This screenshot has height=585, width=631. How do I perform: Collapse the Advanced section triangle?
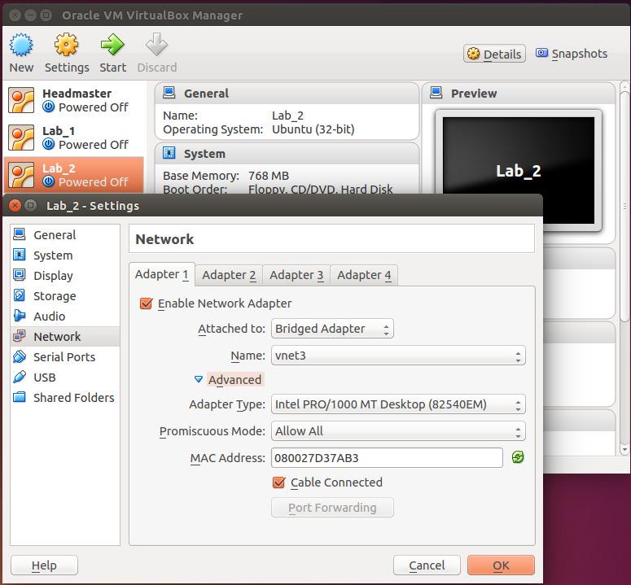point(199,379)
